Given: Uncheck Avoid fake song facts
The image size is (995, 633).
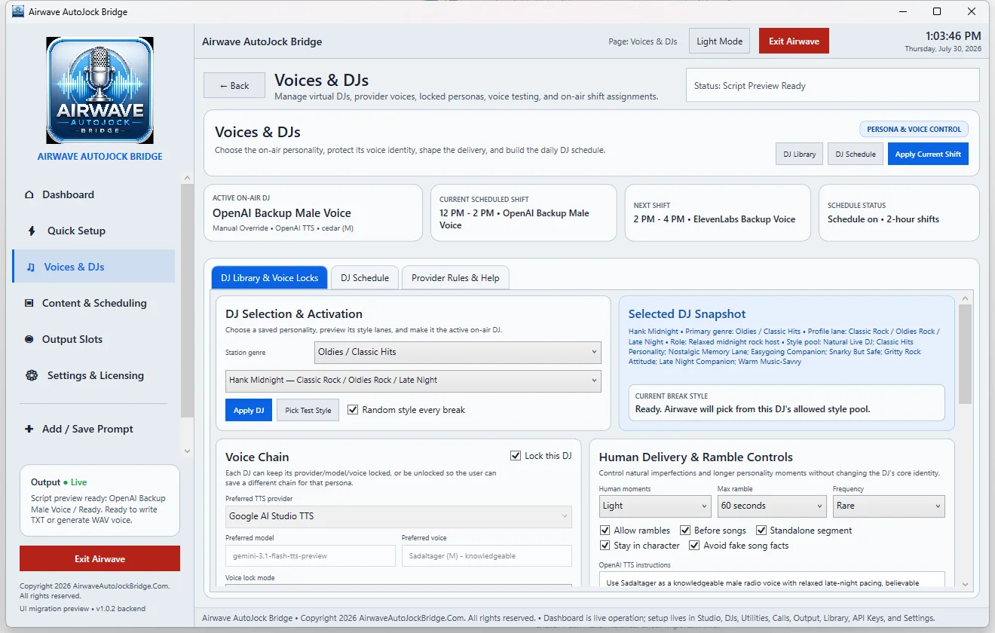Looking at the screenshot, I should pyautogui.click(x=695, y=546).
